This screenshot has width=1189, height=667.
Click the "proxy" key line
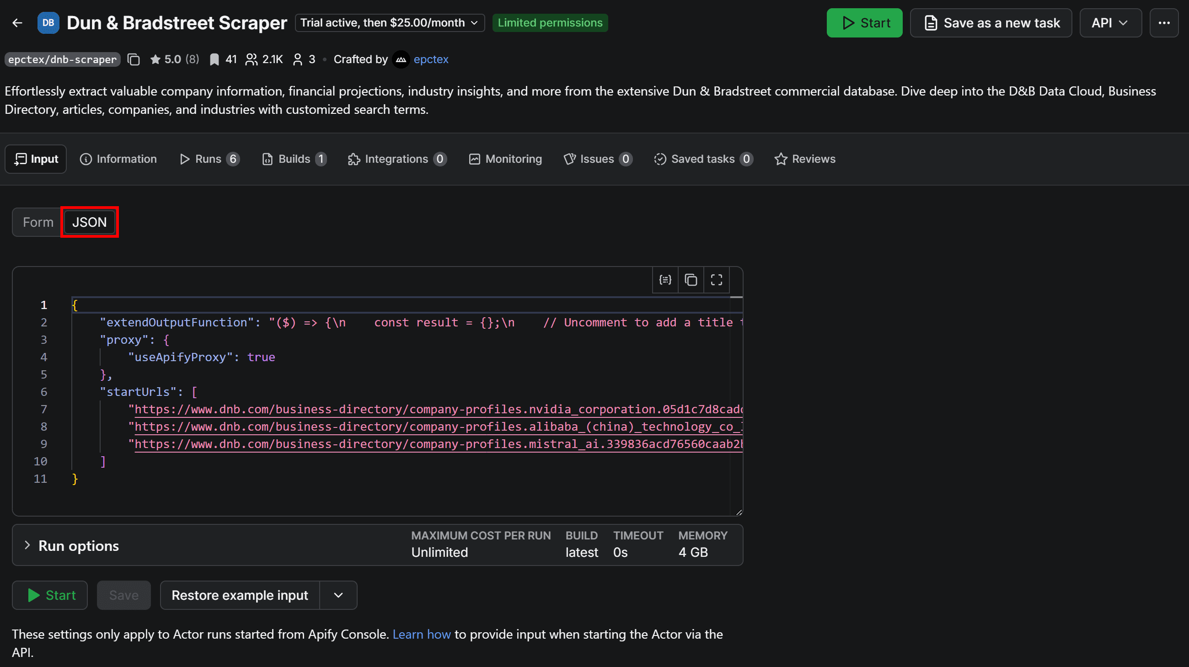134,340
